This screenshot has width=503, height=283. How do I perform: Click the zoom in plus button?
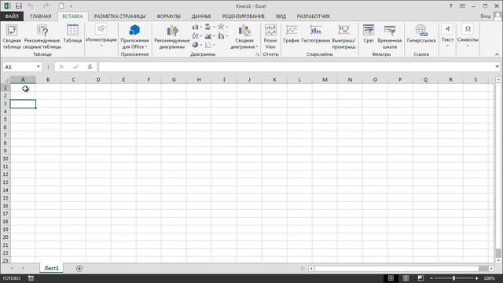pos(477,278)
